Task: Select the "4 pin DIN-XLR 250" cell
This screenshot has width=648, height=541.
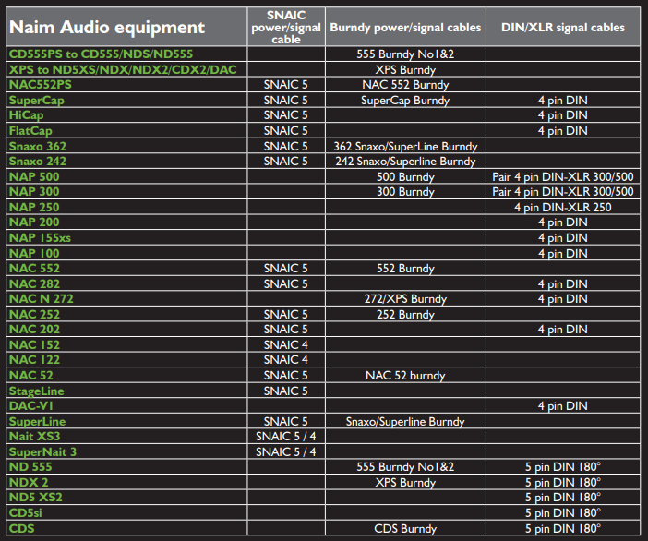Action: 563,207
